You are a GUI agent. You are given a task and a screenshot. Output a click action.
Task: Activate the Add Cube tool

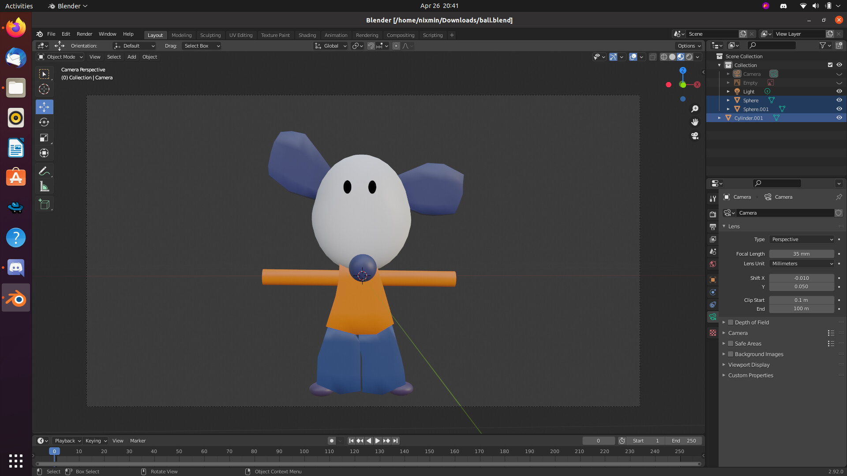click(44, 204)
